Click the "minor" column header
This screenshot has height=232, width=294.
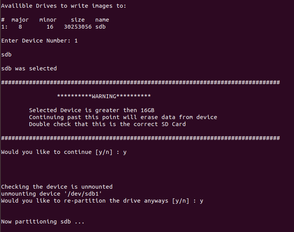click(48, 20)
